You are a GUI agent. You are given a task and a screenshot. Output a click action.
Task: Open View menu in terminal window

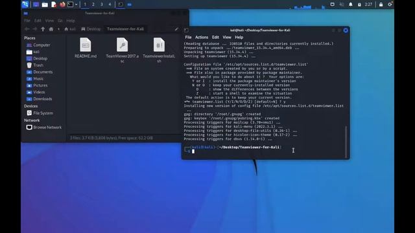point(227,38)
